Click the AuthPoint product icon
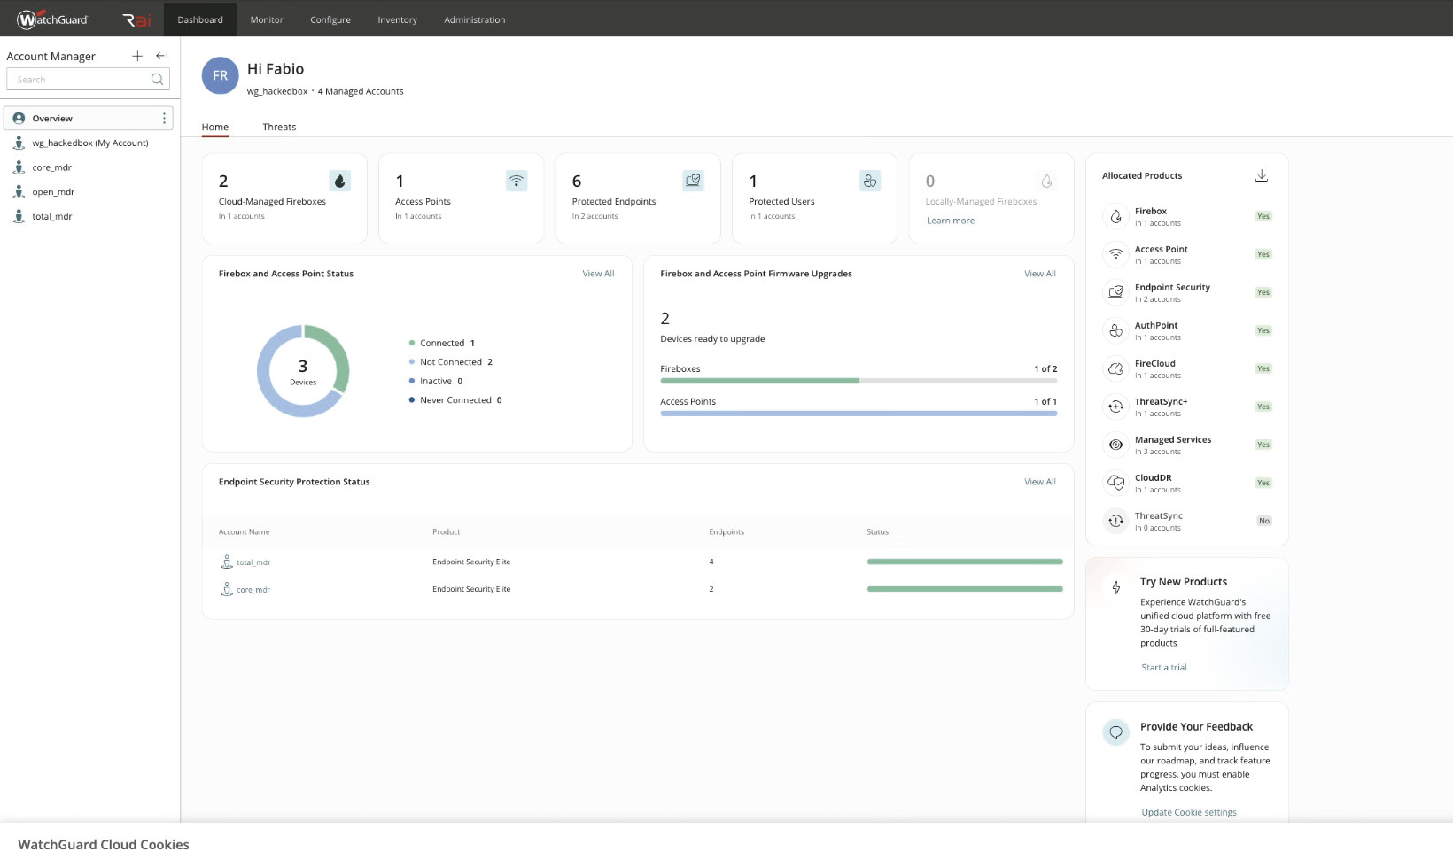 [1115, 330]
